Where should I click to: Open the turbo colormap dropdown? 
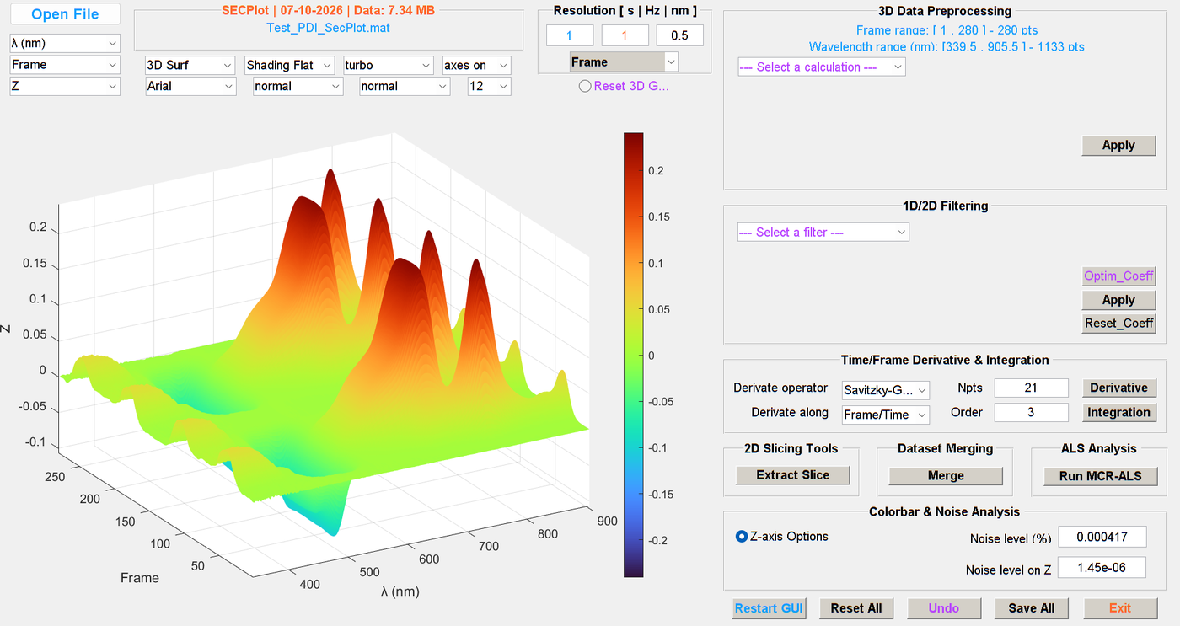point(389,65)
